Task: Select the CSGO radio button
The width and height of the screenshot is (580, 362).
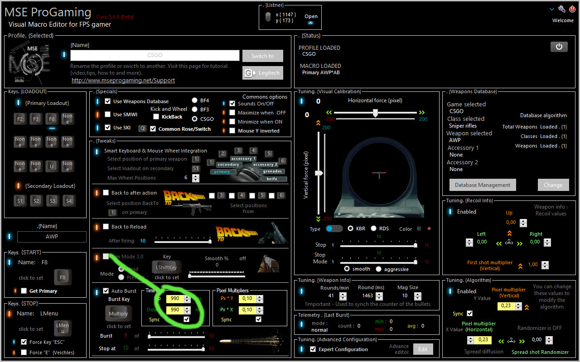Action: click(x=195, y=119)
